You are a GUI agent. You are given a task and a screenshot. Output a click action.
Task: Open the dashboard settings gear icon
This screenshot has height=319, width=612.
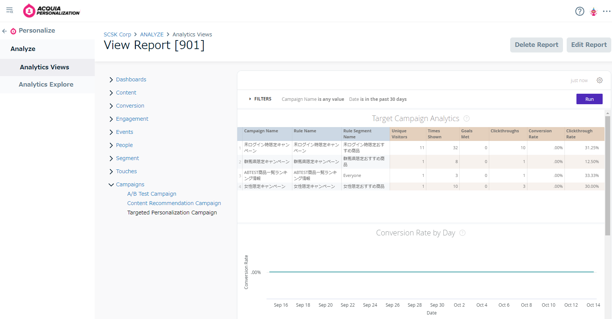[600, 80]
